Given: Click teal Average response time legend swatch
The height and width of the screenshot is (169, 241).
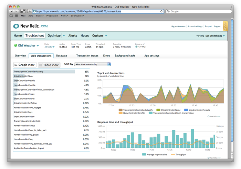Looking at the screenshot, I should [x=144, y=155].
